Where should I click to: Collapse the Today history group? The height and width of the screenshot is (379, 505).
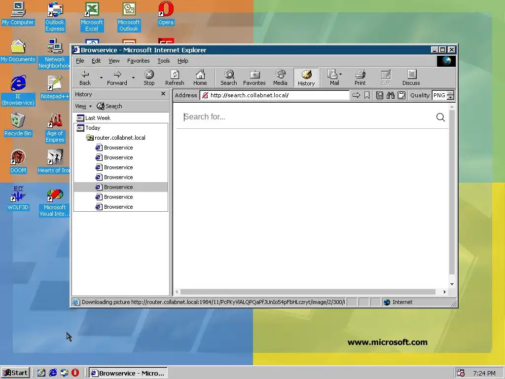[88, 128]
